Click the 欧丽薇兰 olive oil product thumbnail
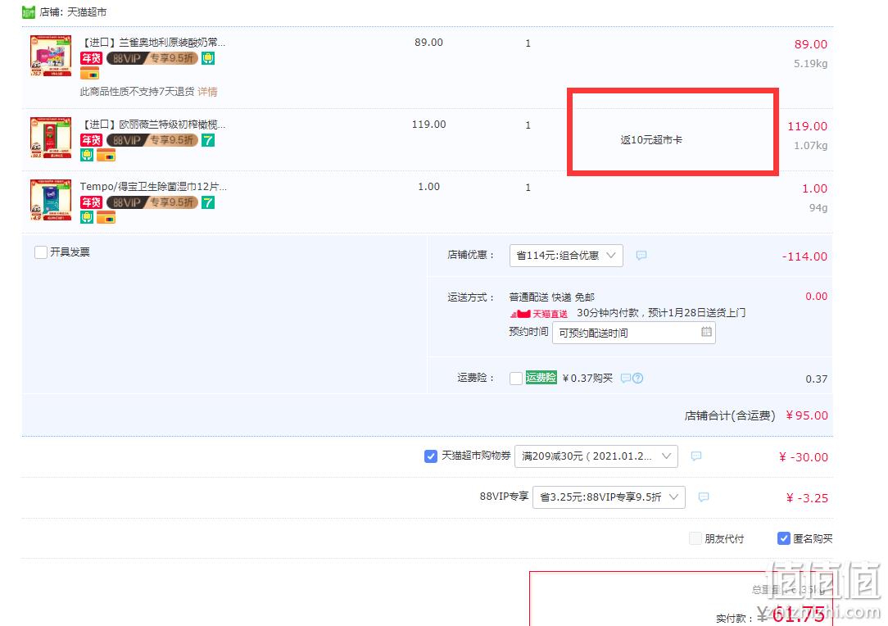888x626 pixels. click(51, 138)
